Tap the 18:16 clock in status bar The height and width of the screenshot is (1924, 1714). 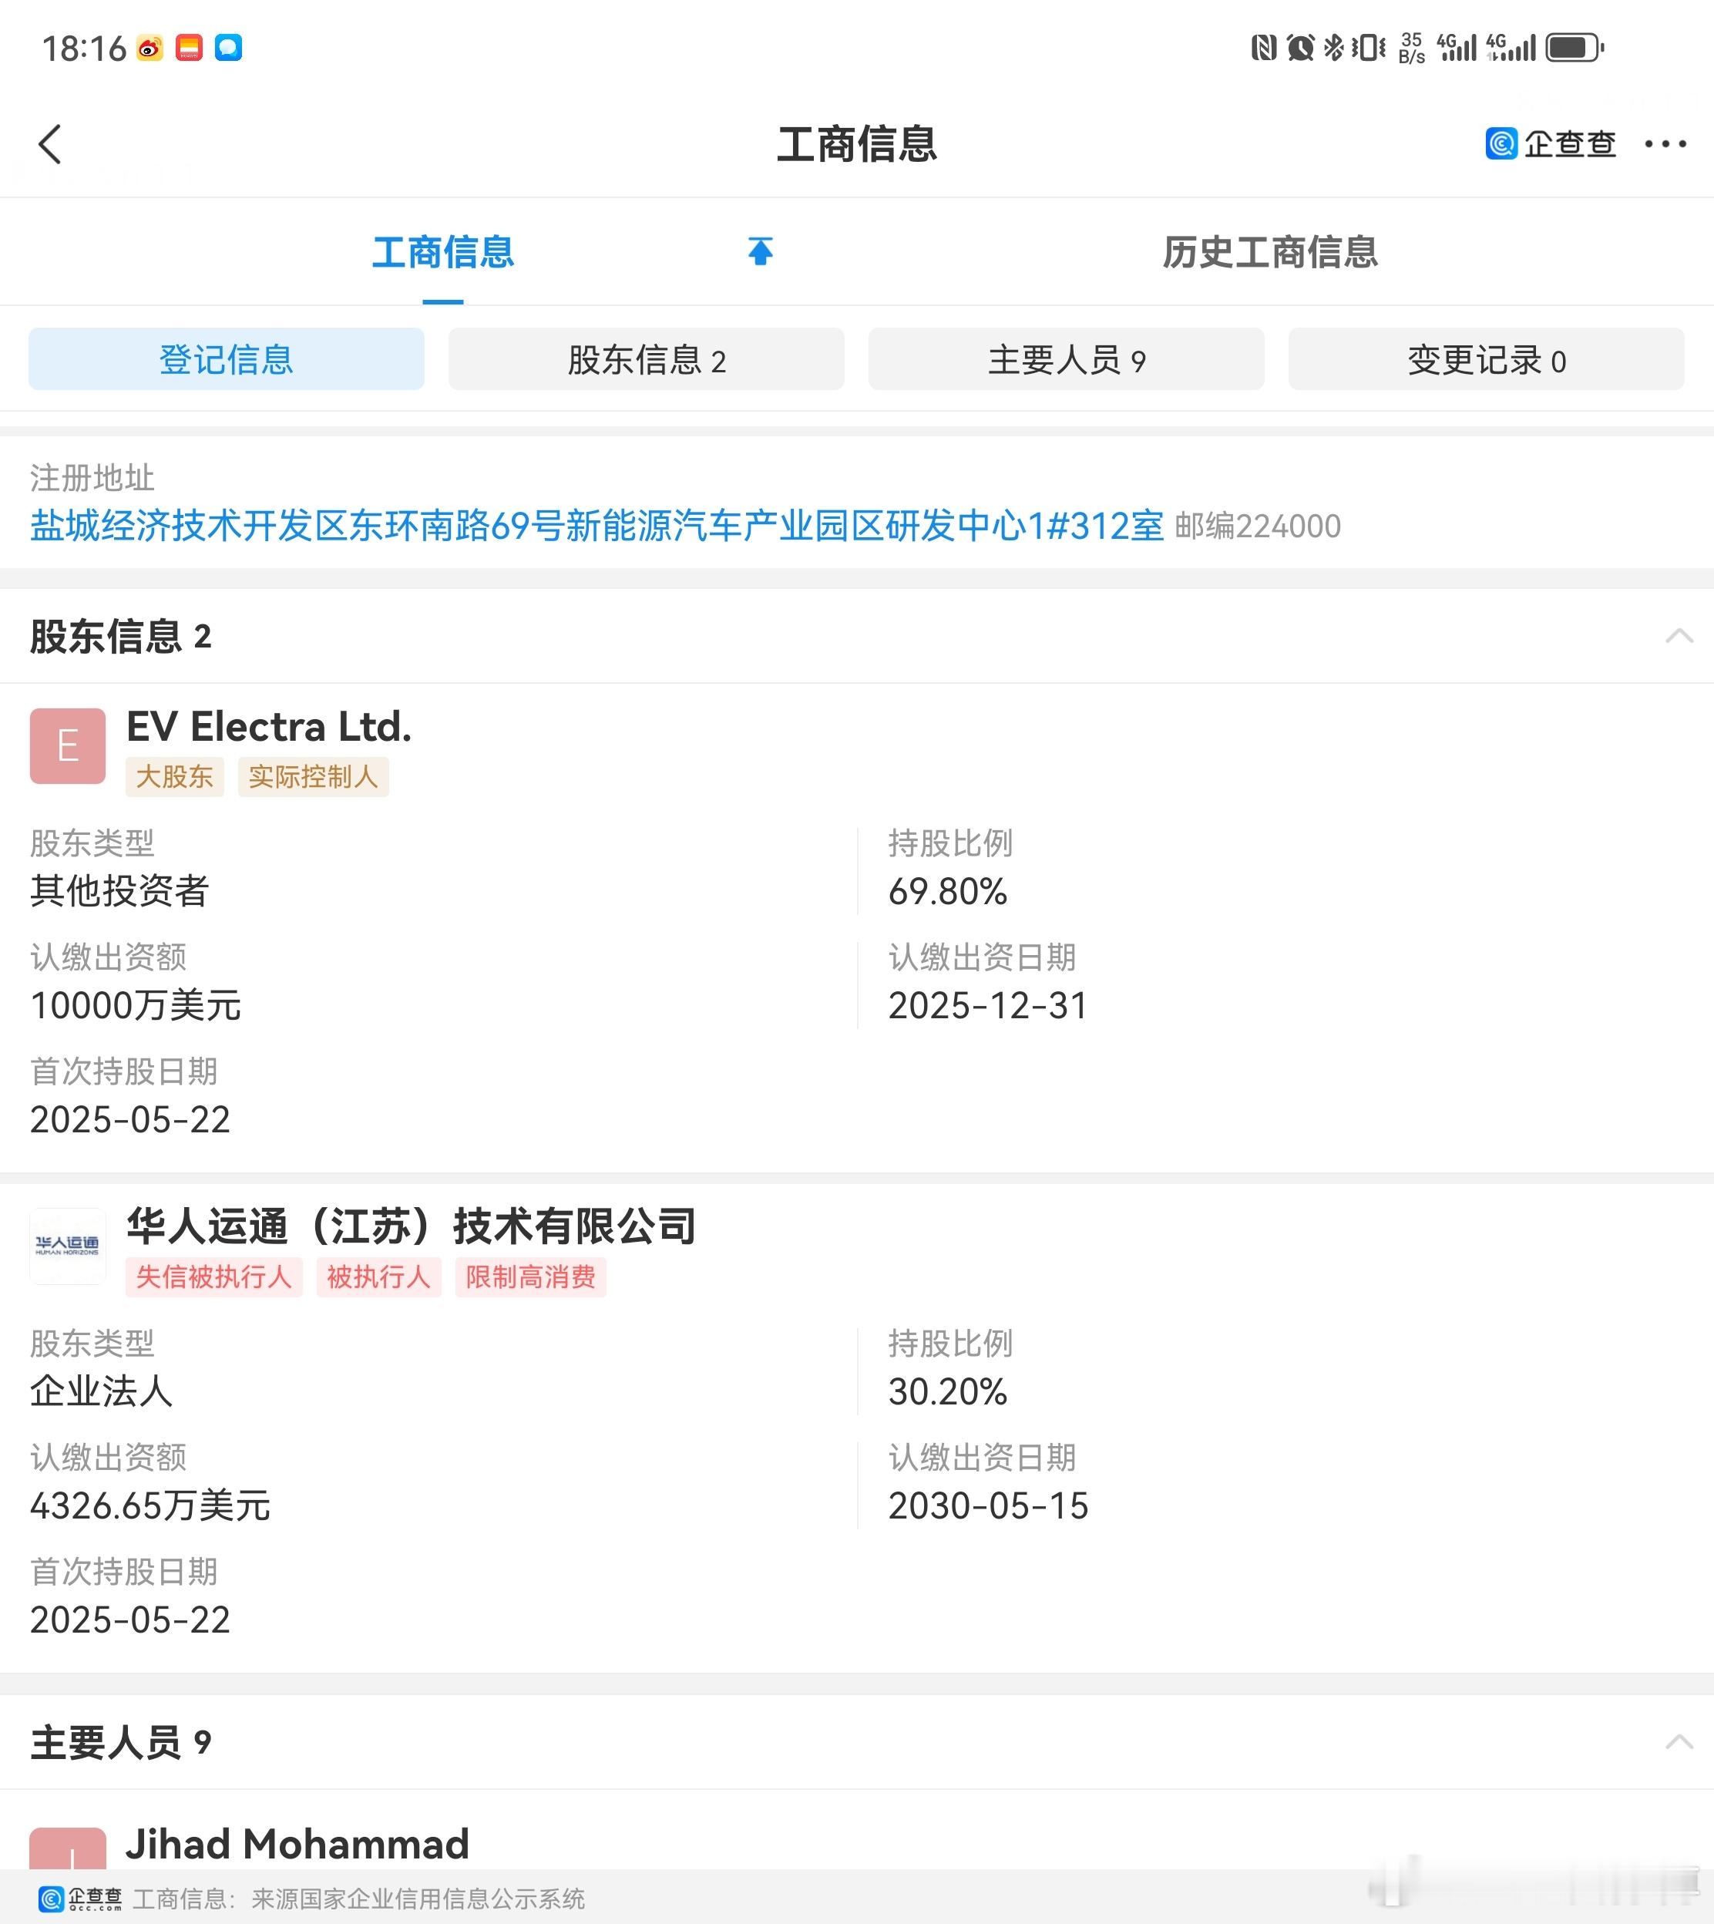click(x=84, y=48)
